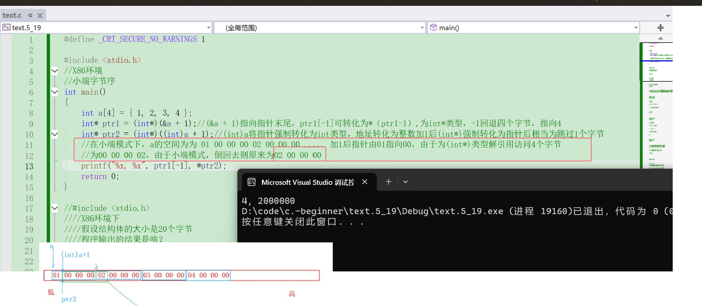Image resolution: width=702 pixels, height=306 pixels.
Task: Pin the text.c tab
Action: click(x=30, y=15)
